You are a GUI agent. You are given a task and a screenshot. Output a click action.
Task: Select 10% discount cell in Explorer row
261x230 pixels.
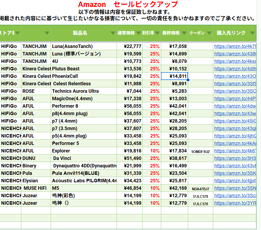pos(152,151)
